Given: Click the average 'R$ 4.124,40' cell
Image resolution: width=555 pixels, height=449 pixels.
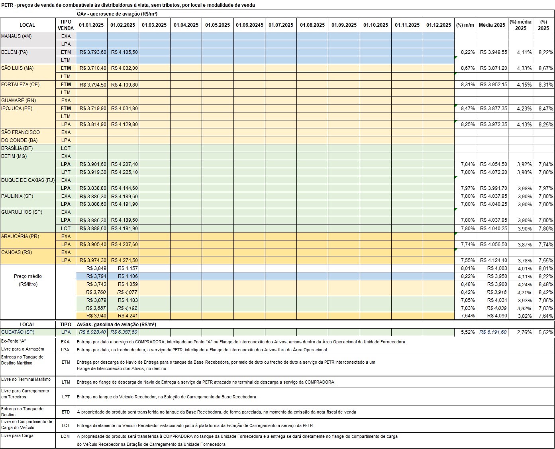Looking at the screenshot, I should (492, 260).
